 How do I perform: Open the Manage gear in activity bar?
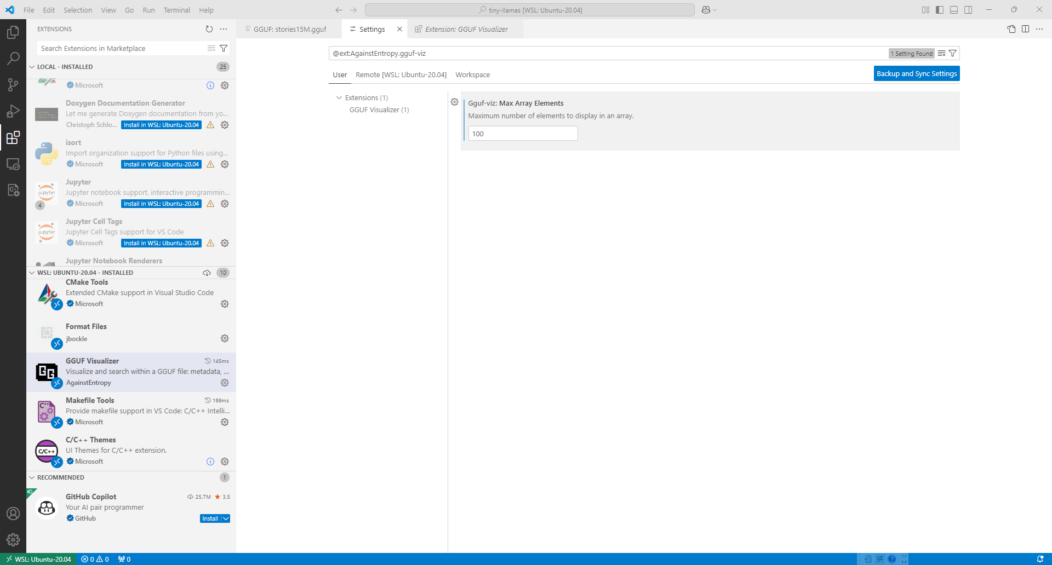coord(13,540)
